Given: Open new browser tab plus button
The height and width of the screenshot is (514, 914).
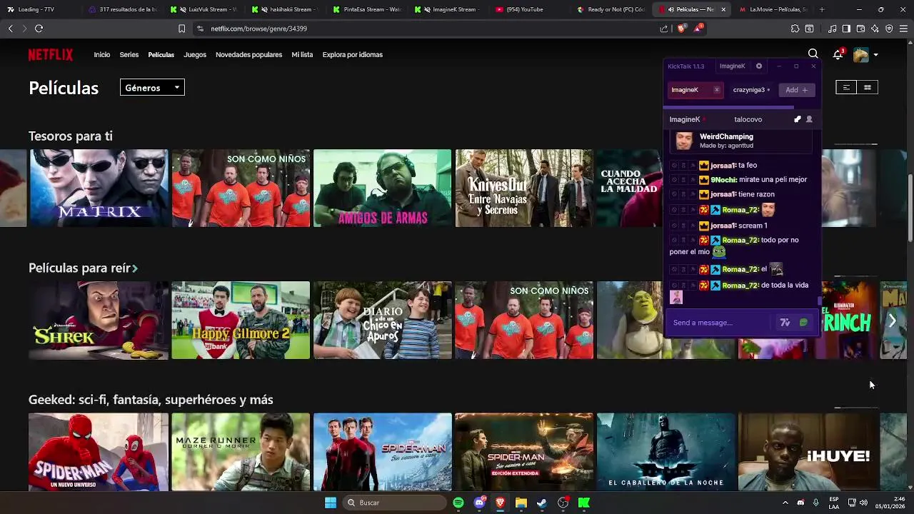Looking at the screenshot, I should pyautogui.click(x=822, y=9).
